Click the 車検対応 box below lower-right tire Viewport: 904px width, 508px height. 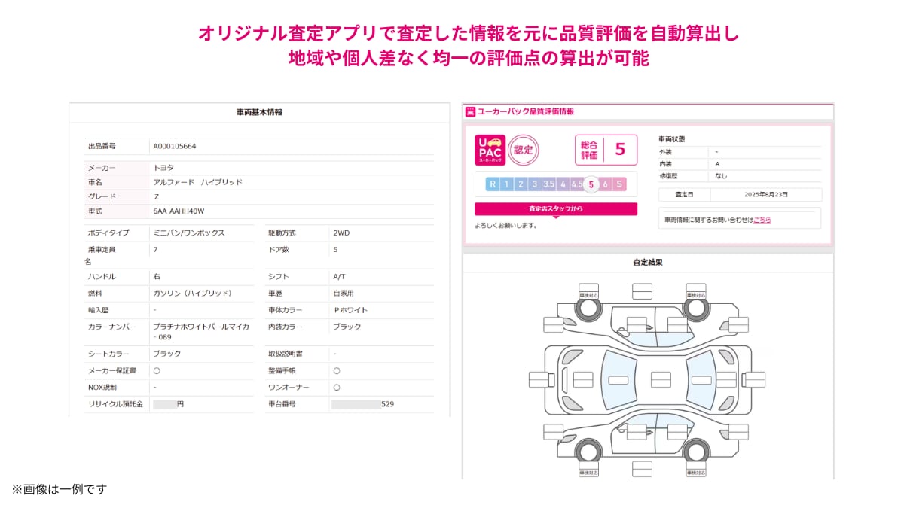pyautogui.click(x=696, y=470)
